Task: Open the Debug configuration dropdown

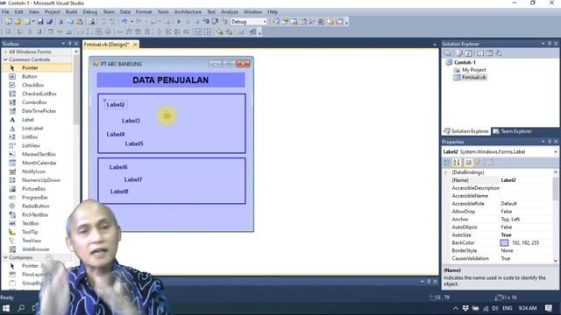Action: (265, 22)
